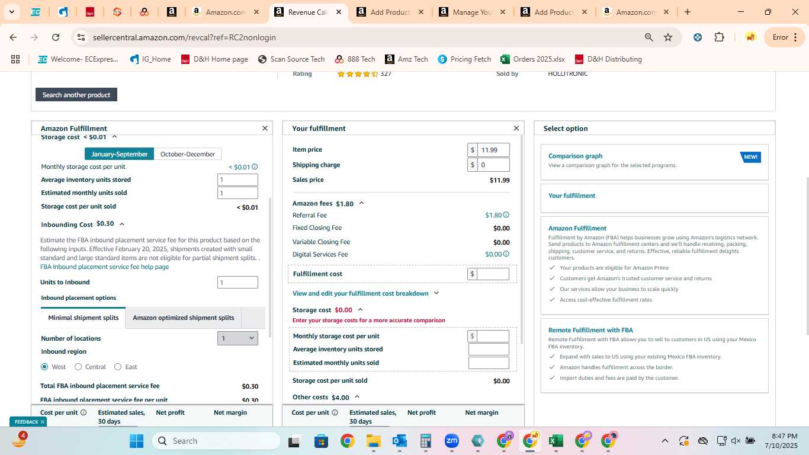
Task: Show monthly storage cost info icon
Action: [x=255, y=167]
